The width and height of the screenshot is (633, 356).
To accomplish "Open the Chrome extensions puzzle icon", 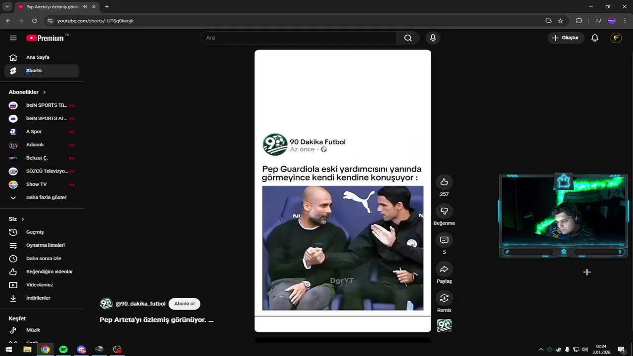I will [x=579, y=21].
